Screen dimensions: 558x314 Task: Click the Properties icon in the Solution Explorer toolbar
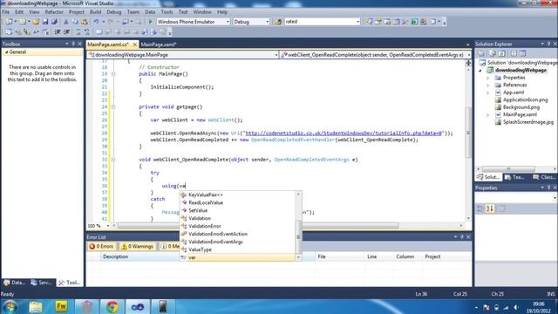pyautogui.click(x=481, y=53)
